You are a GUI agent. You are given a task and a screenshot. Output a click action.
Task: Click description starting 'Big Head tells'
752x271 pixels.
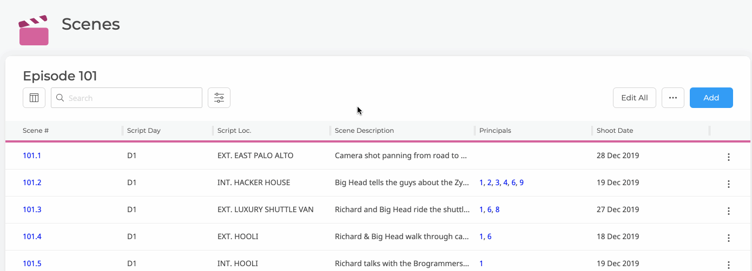click(402, 182)
